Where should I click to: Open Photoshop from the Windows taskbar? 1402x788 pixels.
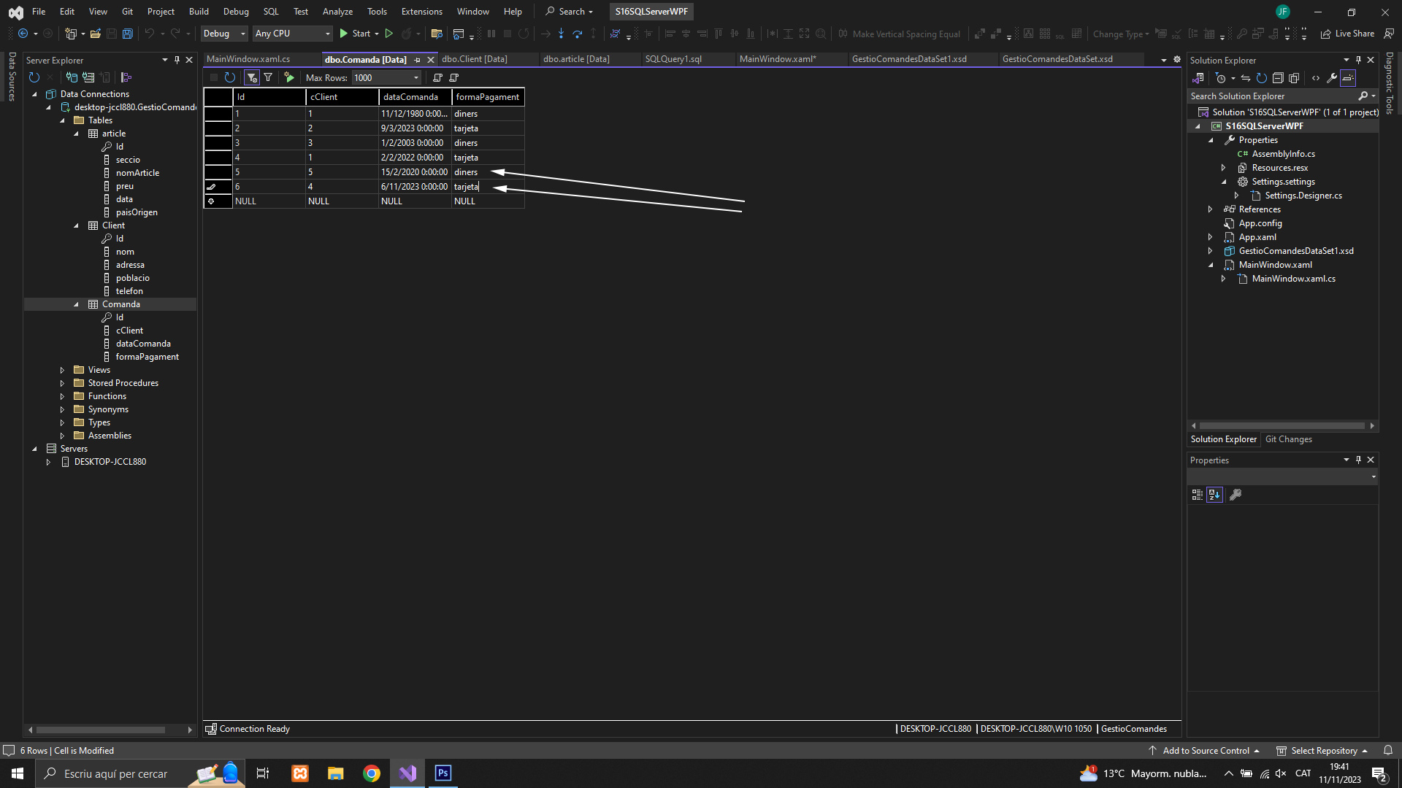443,773
